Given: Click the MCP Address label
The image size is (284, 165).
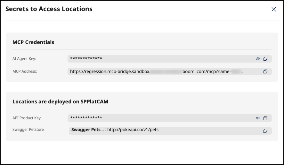Looking at the screenshot, I should click(25, 71).
